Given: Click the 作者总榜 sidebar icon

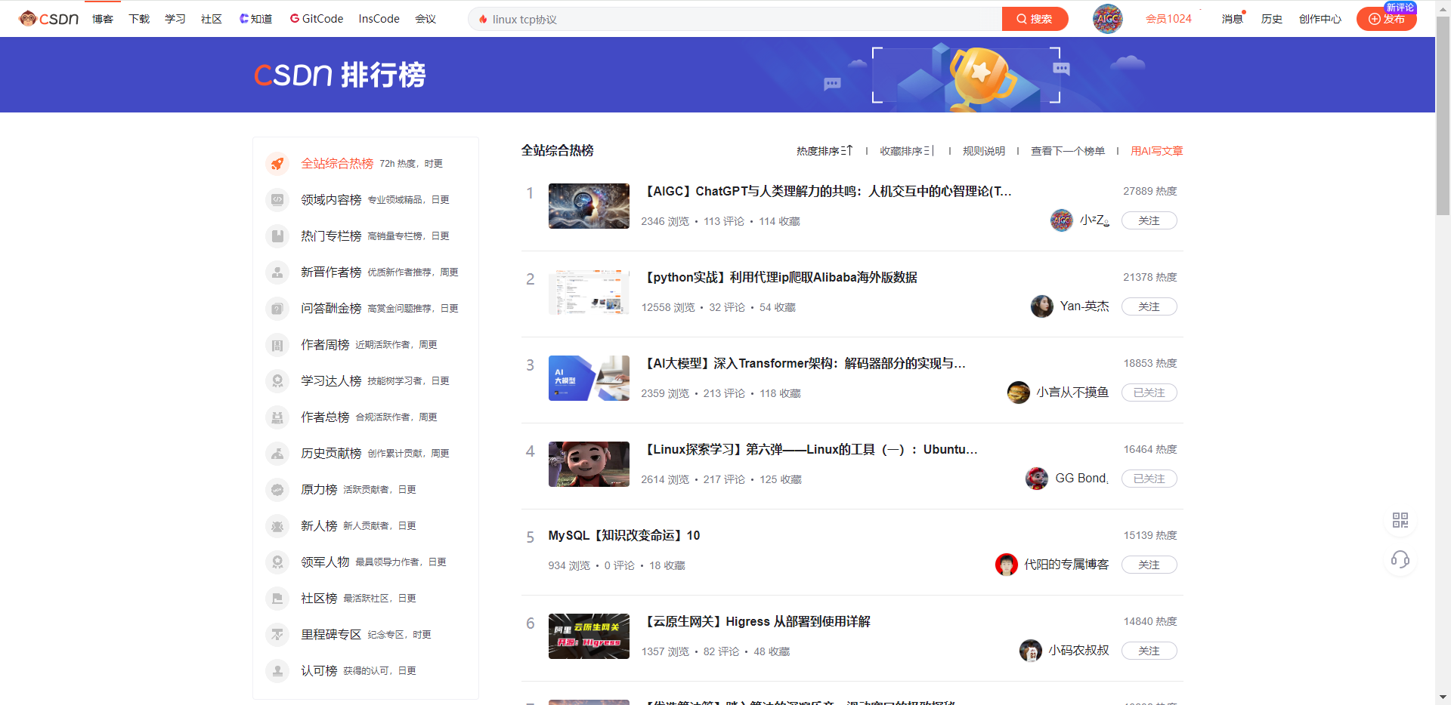Looking at the screenshot, I should [x=277, y=417].
